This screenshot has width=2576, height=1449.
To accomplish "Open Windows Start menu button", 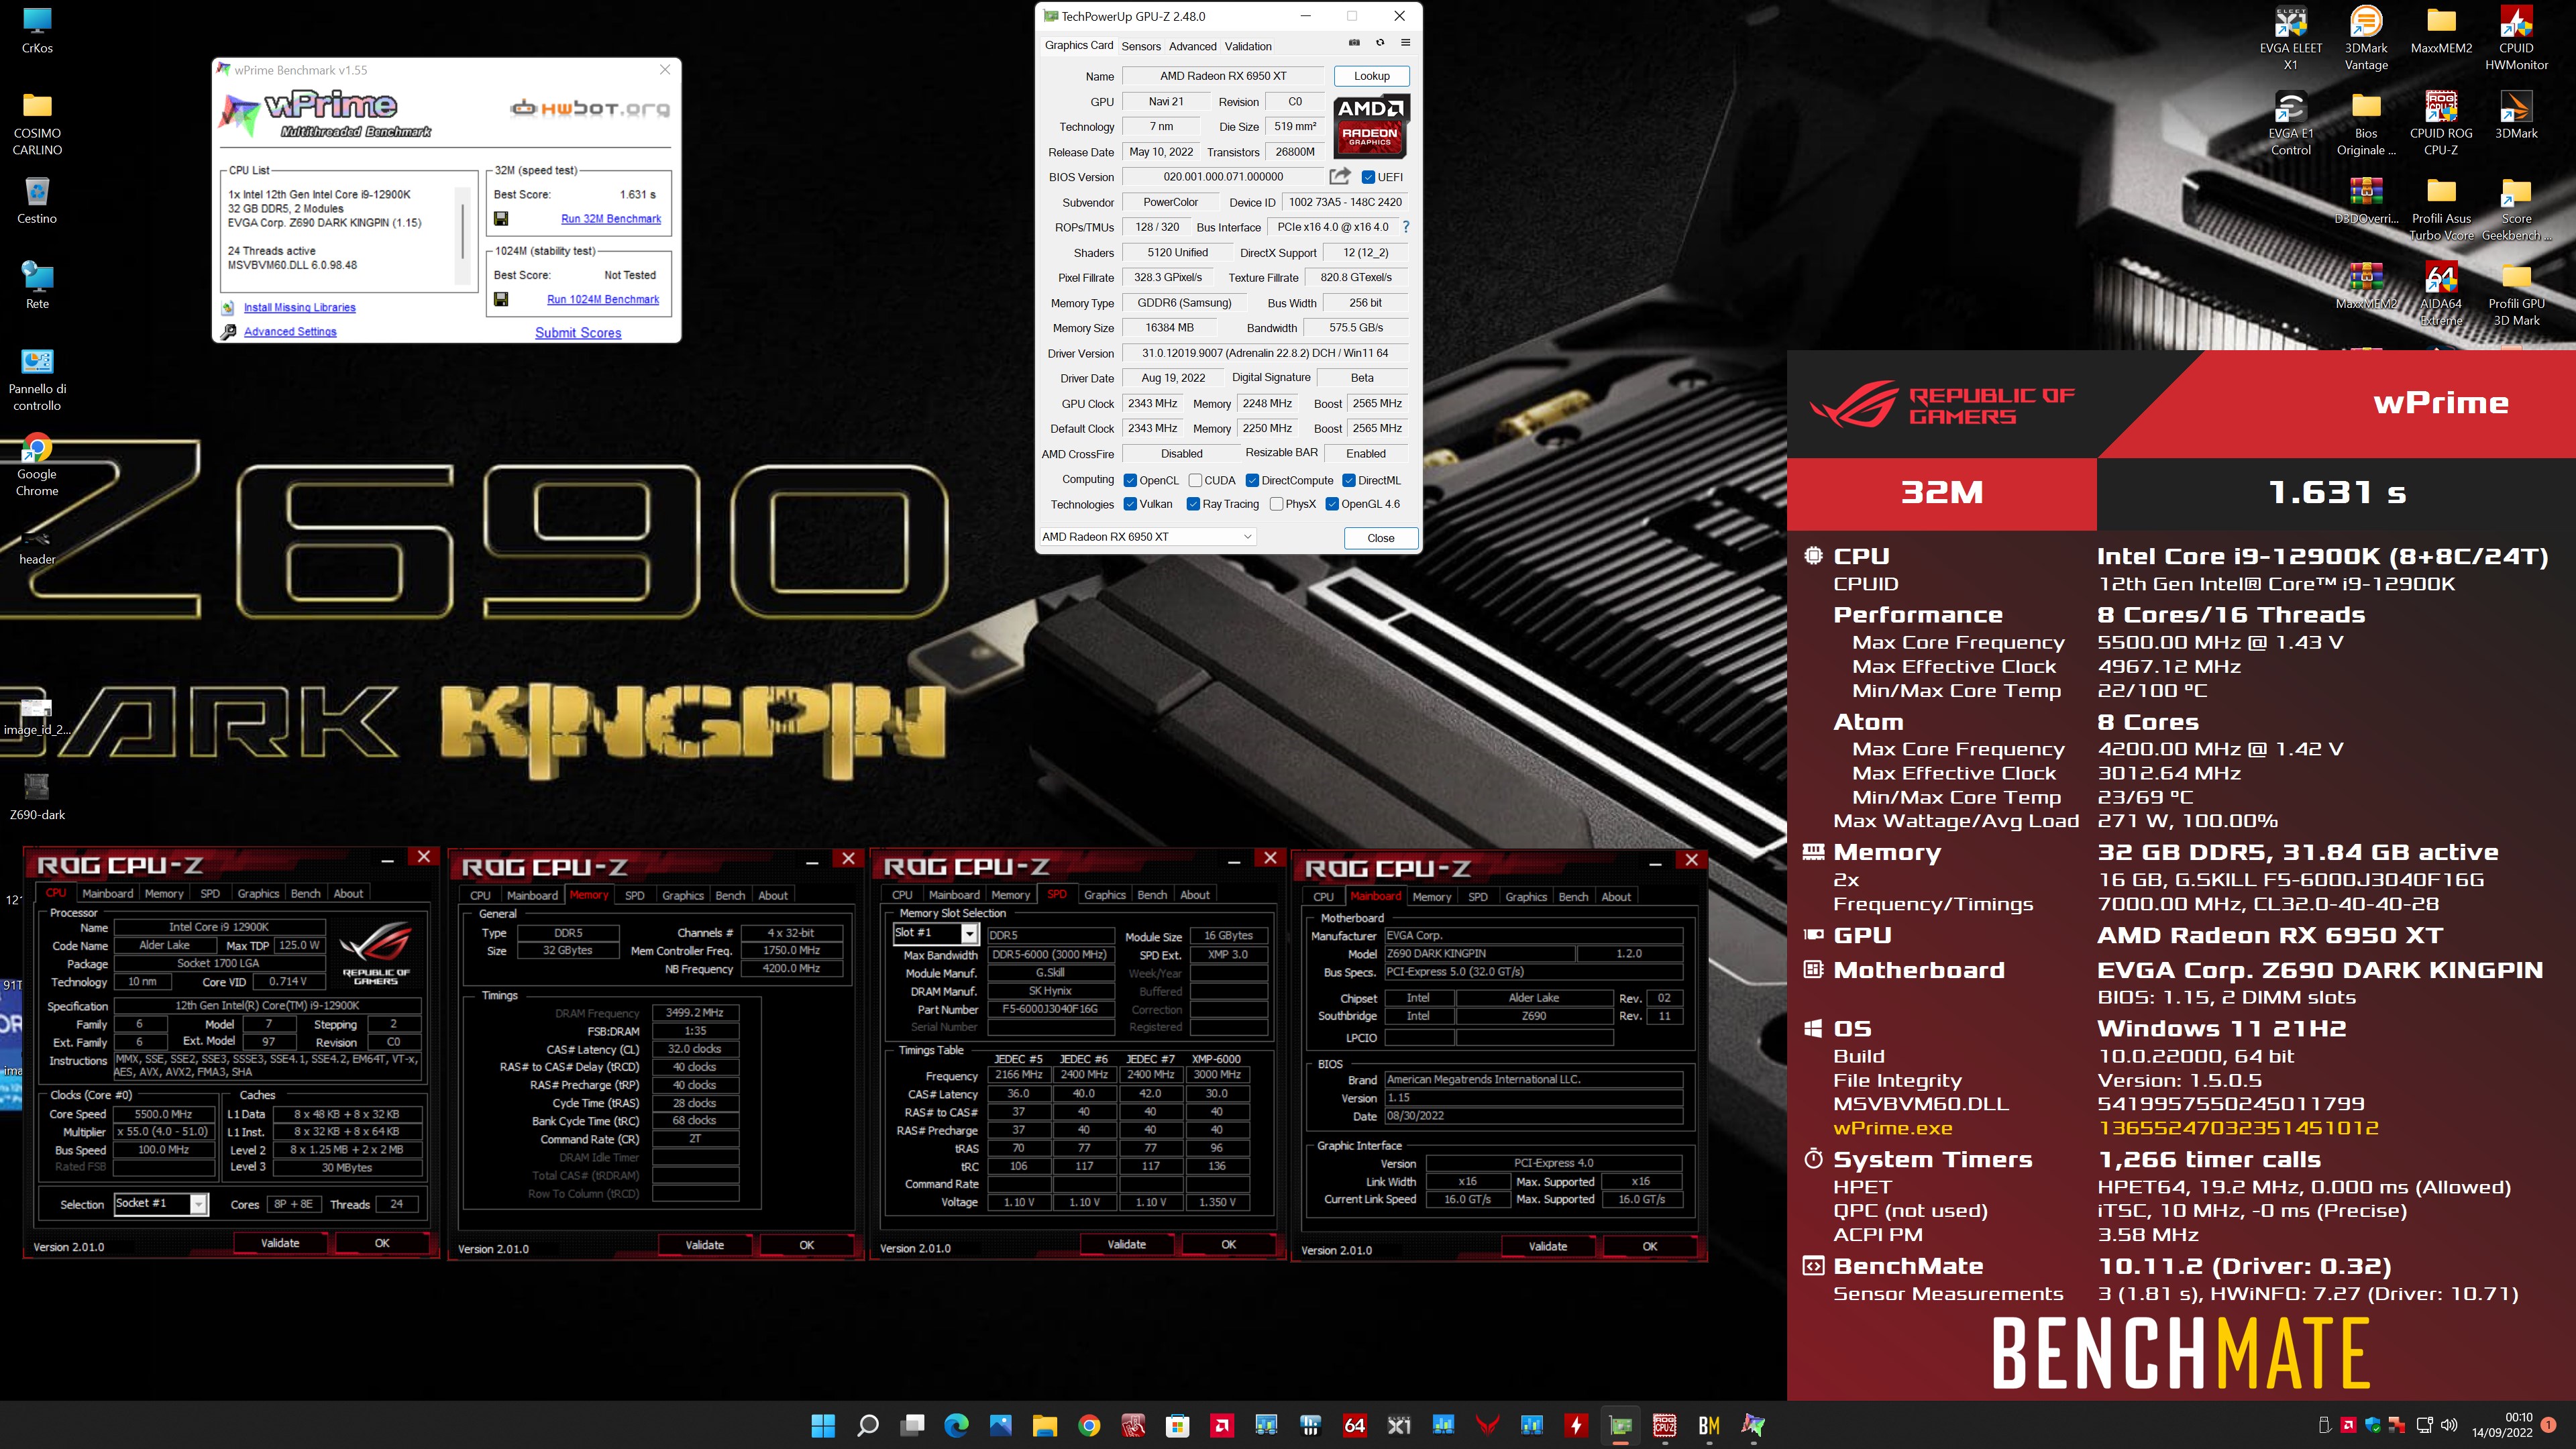I will (x=823, y=1425).
